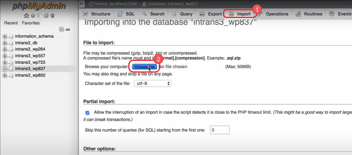Collapse the intrans3_wp837 database tree
The image size is (352, 155).
pos(5,69)
